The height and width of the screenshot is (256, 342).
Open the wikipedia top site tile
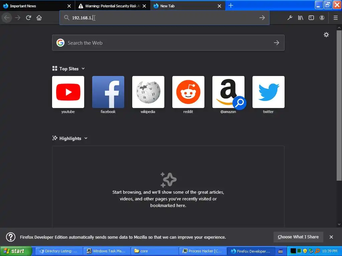tap(148, 92)
